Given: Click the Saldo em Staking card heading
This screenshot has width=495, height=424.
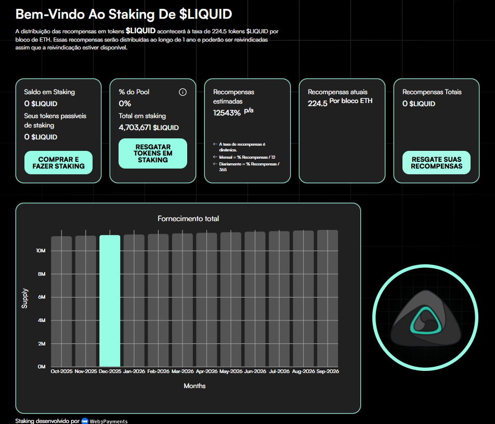Looking at the screenshot, I should pos(49,92).
